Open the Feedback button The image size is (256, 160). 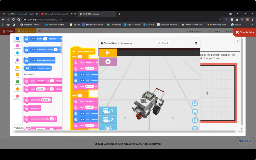pyautogui.click(x=245, y=141)
